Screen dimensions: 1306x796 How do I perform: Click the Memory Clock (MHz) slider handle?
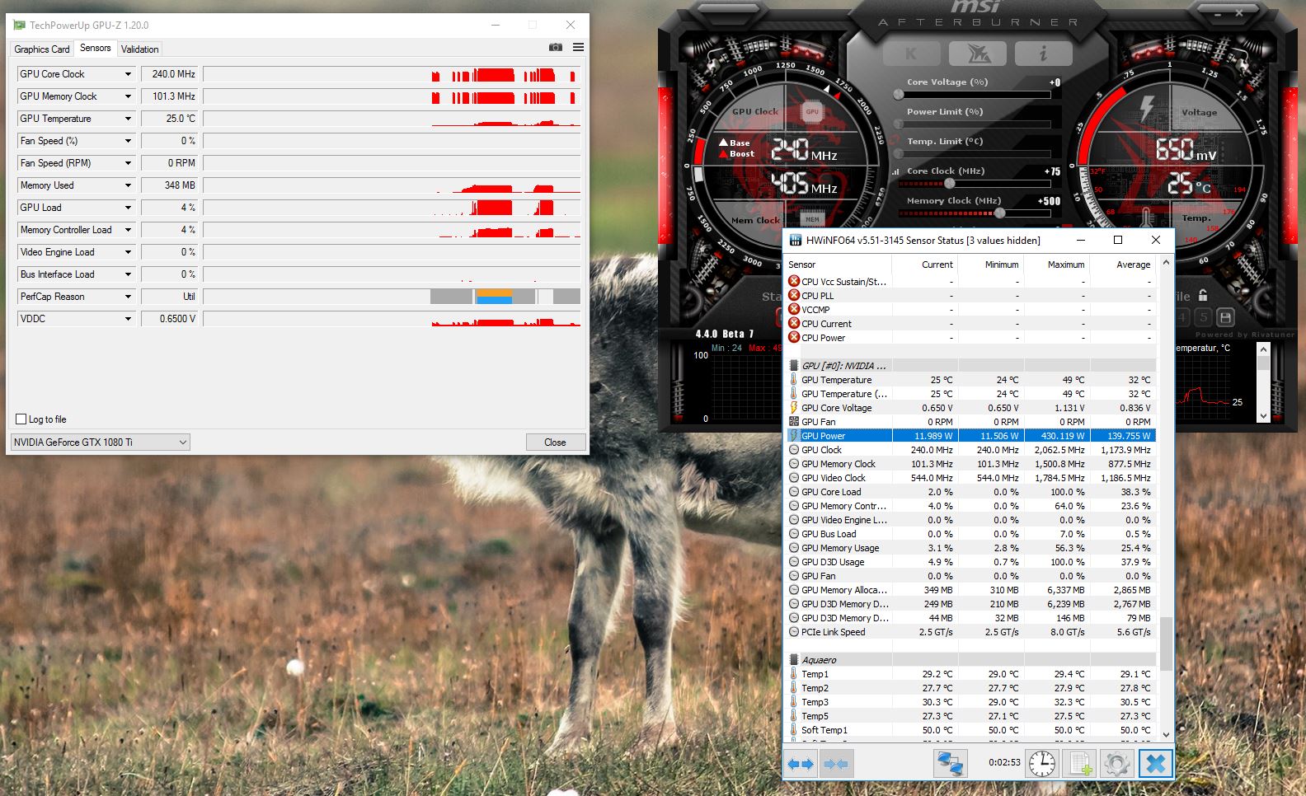coord(999,213)
